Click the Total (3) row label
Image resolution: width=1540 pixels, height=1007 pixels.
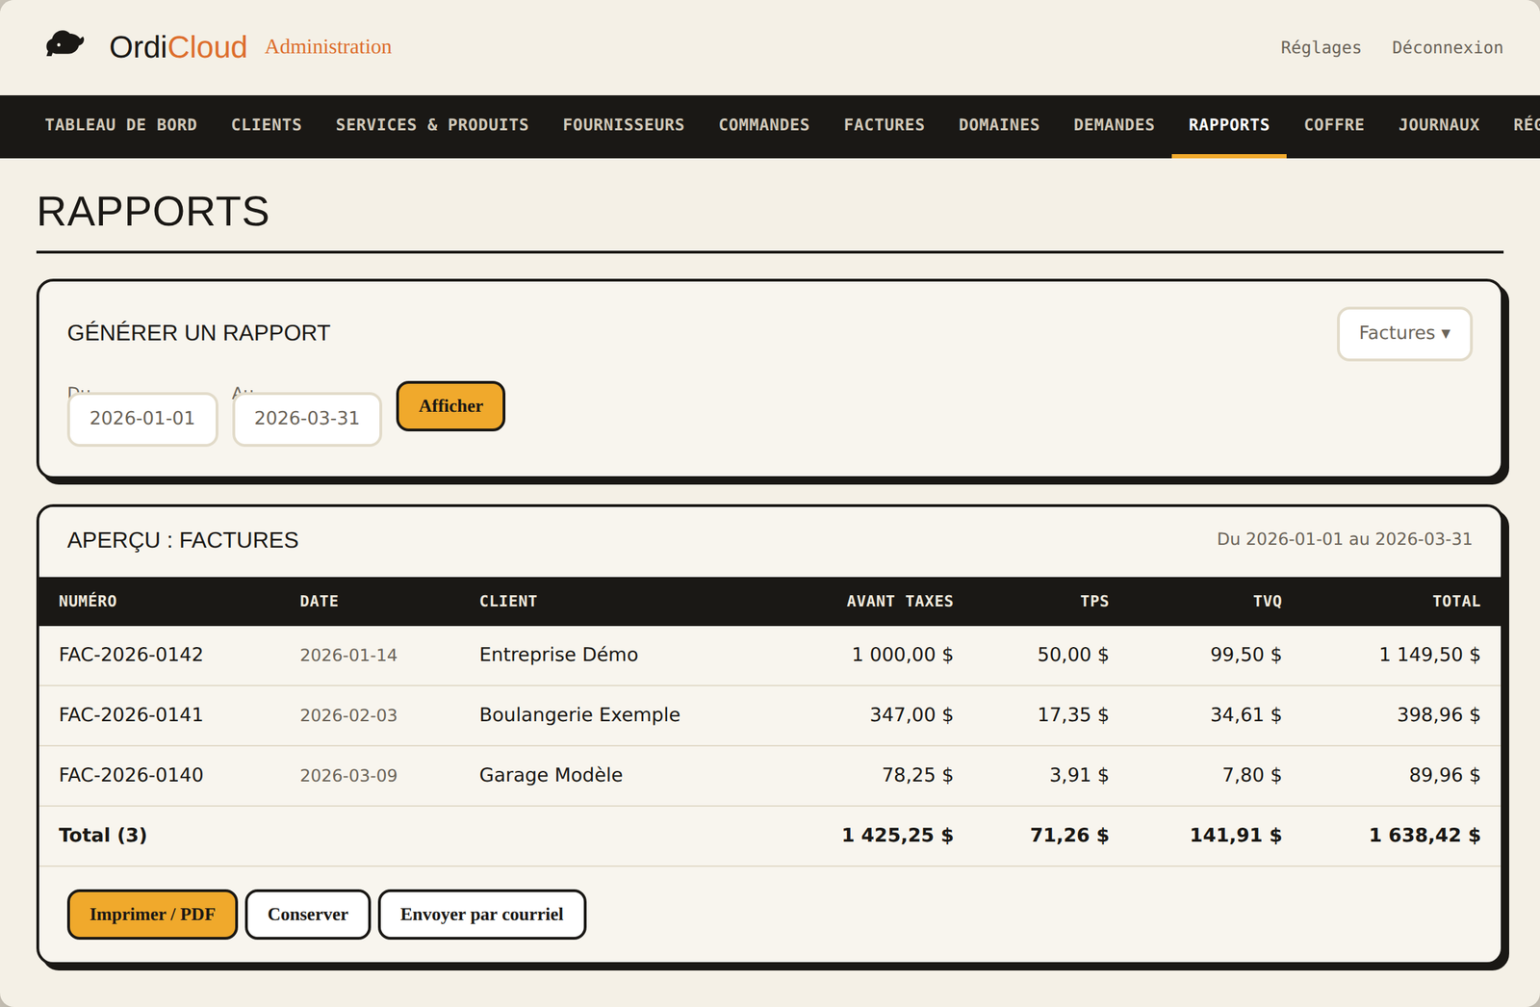[x=103, y=836]
